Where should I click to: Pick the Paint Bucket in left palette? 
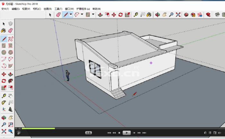4,30
